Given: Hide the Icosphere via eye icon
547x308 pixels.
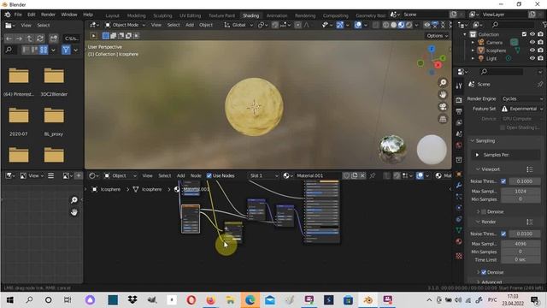Looking at the screenshot, I should 532,50.
